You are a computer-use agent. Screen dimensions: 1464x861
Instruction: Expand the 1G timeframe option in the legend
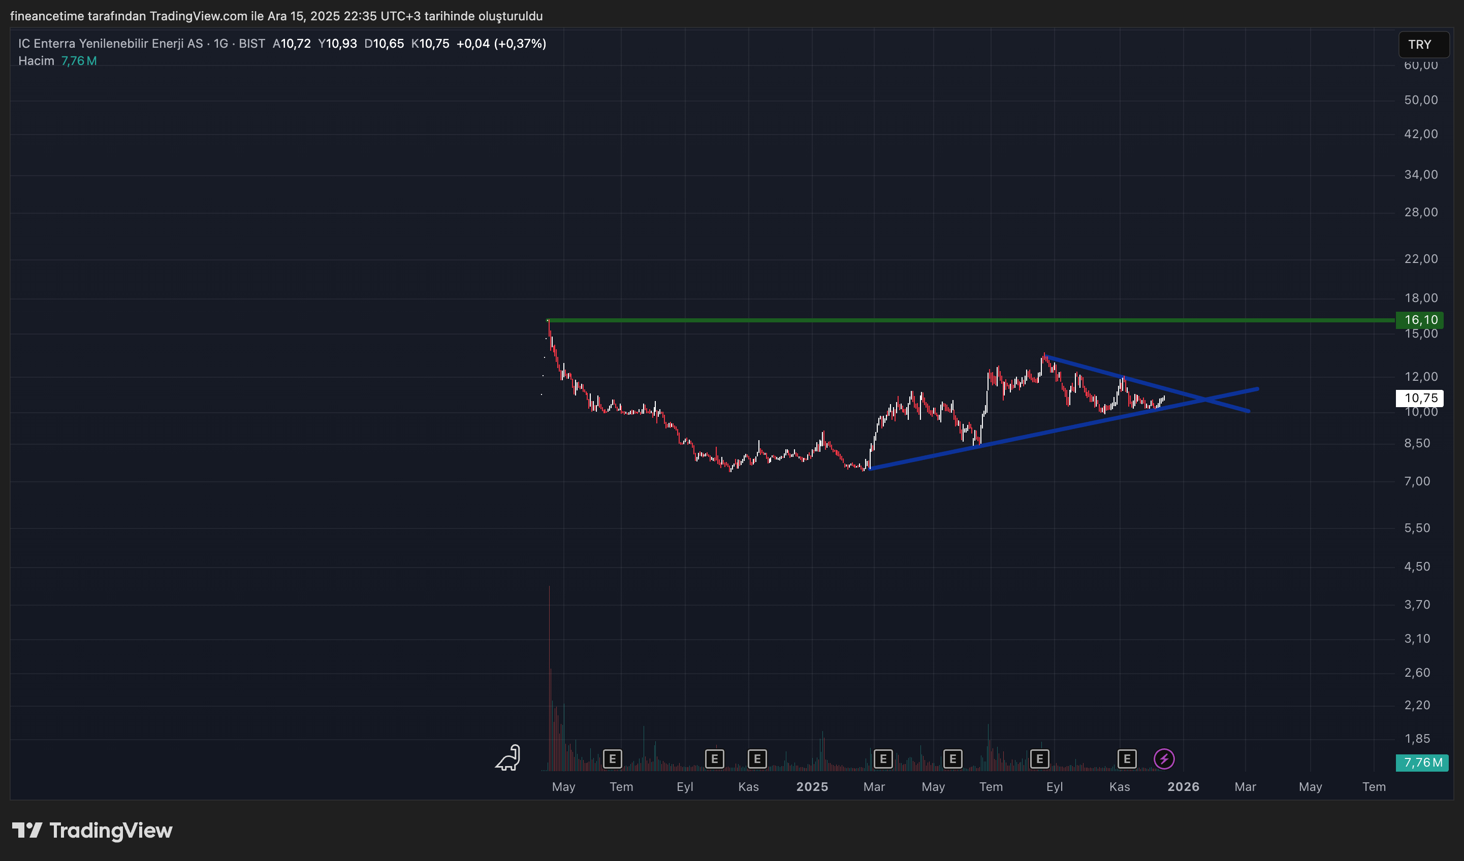[x=221, y=43]
